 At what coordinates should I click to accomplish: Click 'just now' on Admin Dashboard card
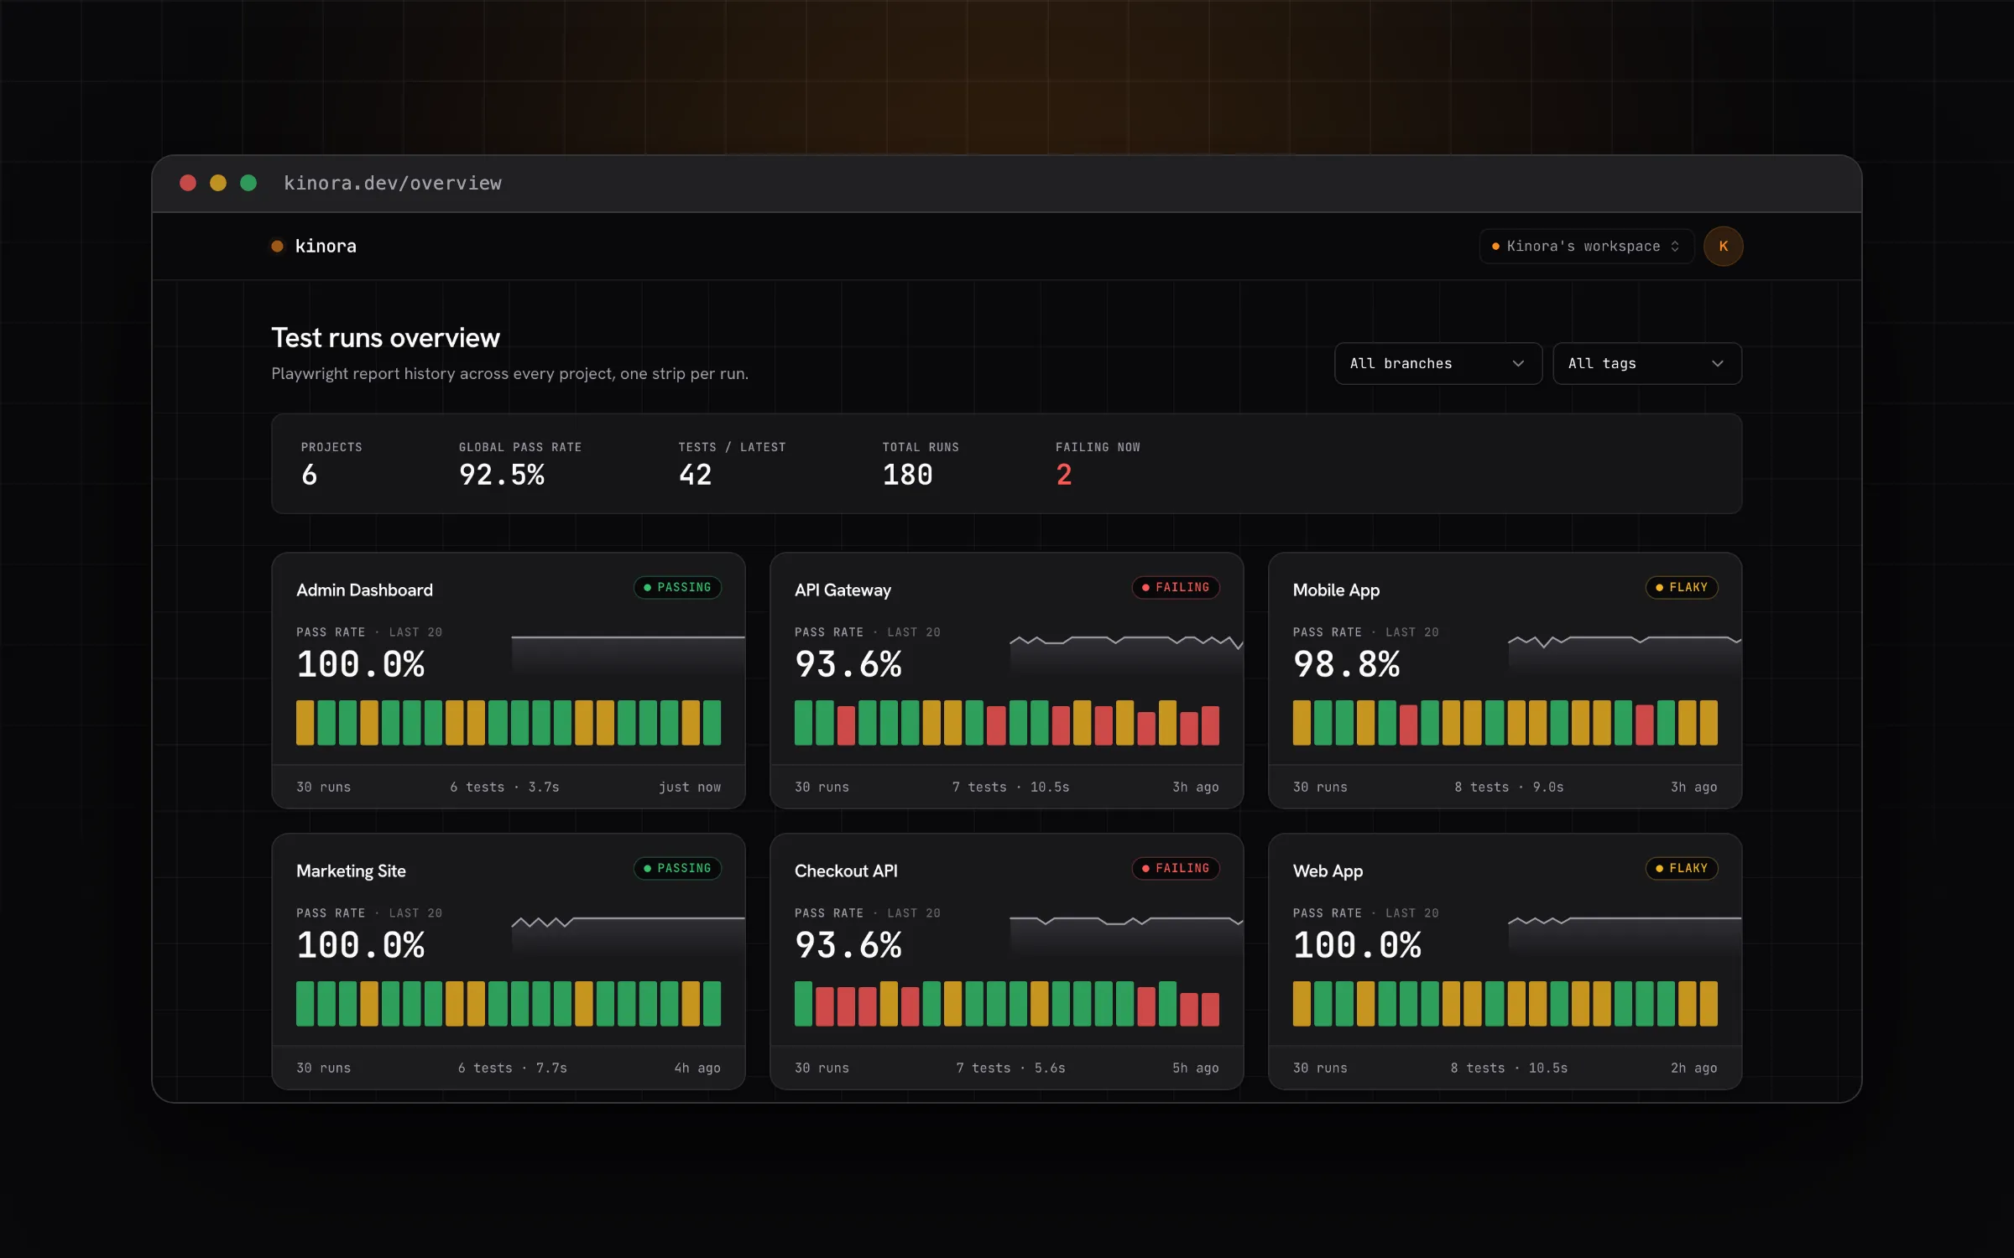(690, 787)
